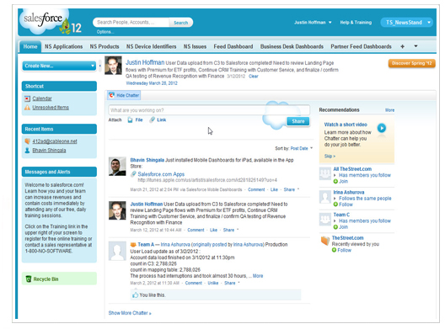The width and height of the screenshot is (445, 329).
Task: Click the Hide Chatter icon
Action: 112,95
